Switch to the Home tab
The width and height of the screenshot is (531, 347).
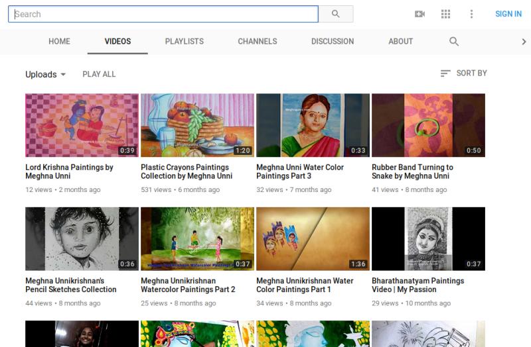59,41
